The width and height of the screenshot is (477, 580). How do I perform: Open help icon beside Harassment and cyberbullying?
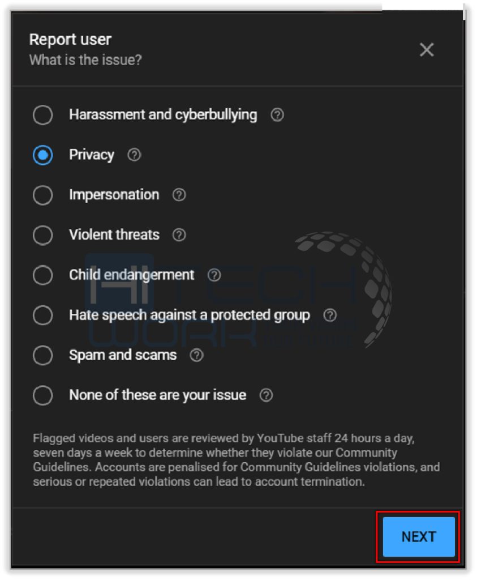(277, 114)
